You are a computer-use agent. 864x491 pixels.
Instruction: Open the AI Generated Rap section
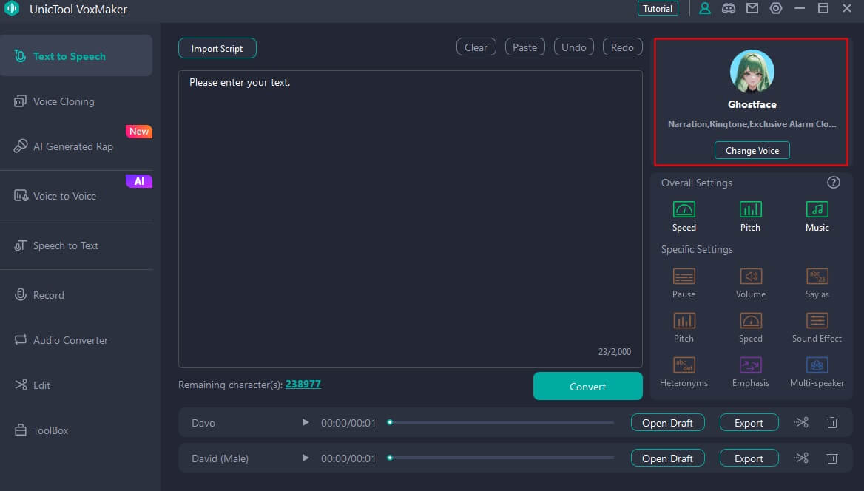[72, 146]
